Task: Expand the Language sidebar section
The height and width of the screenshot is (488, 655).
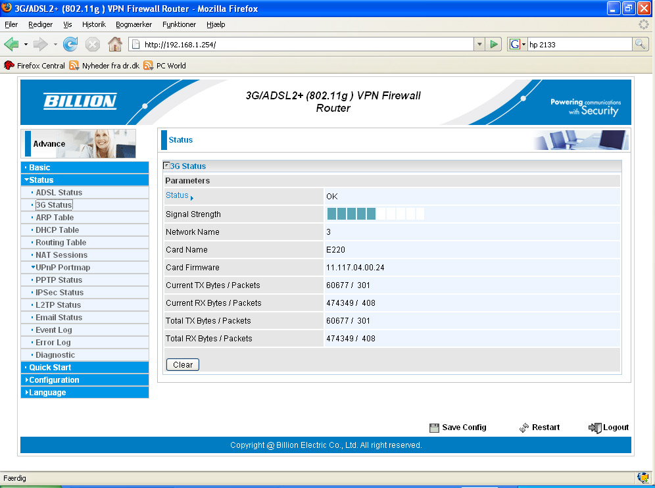Action: 47,392
